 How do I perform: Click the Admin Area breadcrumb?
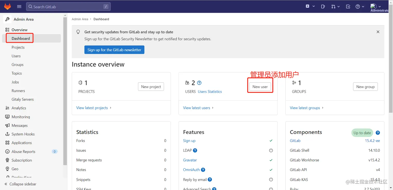80,19
